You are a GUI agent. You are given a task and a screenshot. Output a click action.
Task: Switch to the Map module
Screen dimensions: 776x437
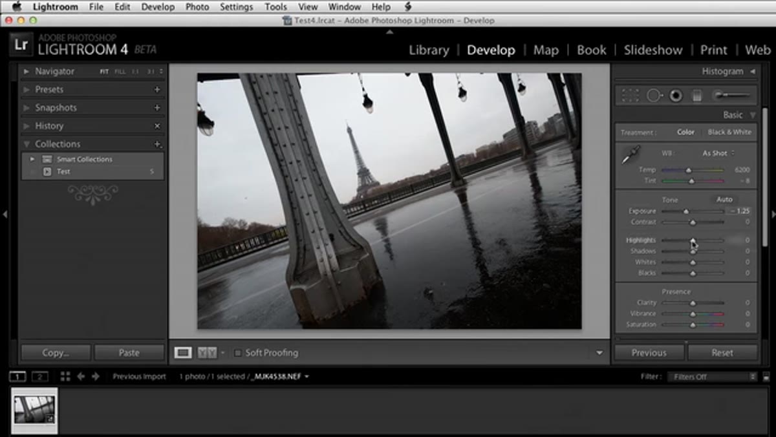pyautogui.click(x=546, y=50)
